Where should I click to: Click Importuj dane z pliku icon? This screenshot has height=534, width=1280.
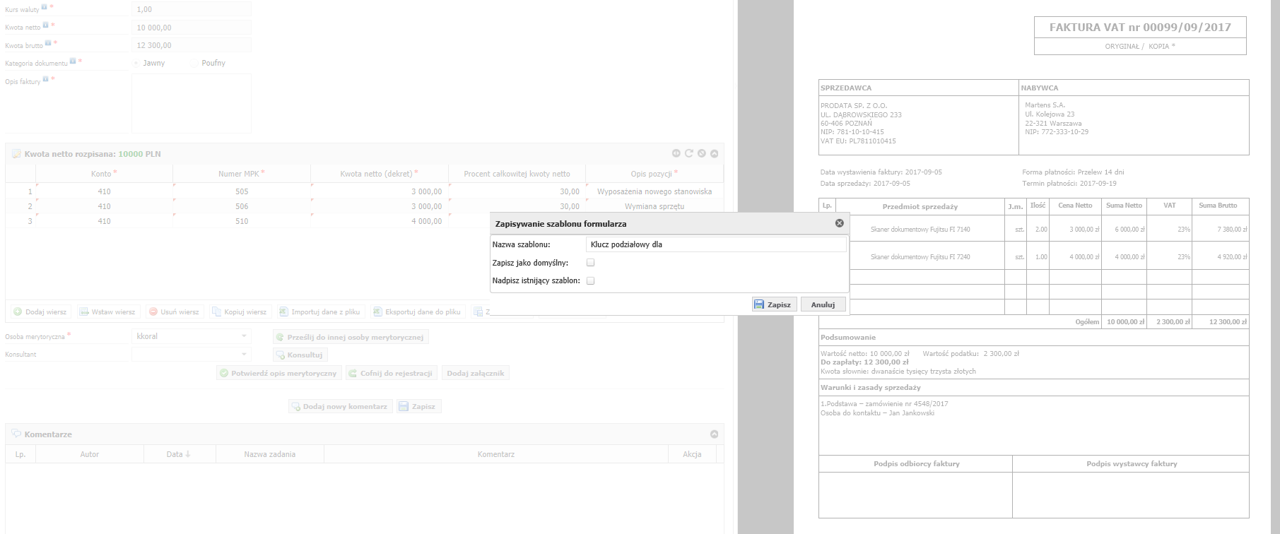tap(283, 311)
